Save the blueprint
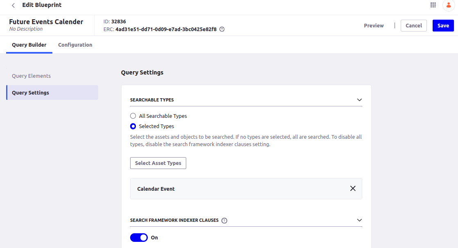This screenshot has height=248, width=458. tap(443, 25)
